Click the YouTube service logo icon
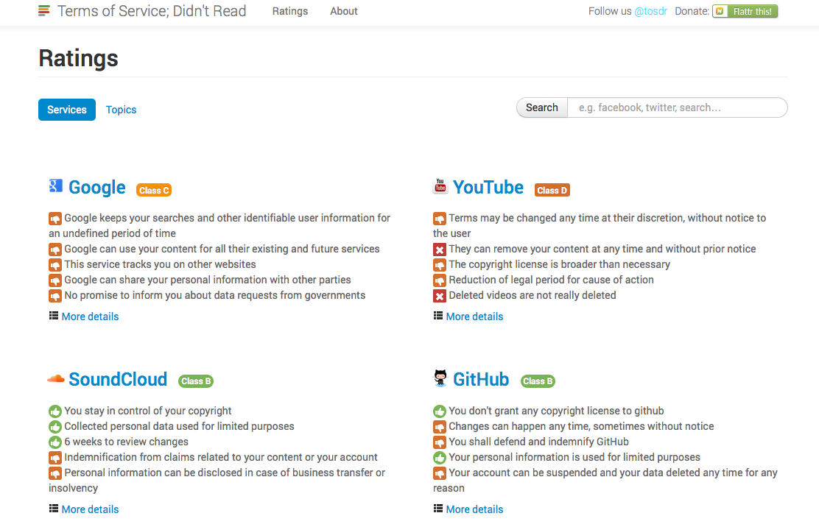Image resolution: width=819 pixels, height=527 pixels. (x=440, y=185)
